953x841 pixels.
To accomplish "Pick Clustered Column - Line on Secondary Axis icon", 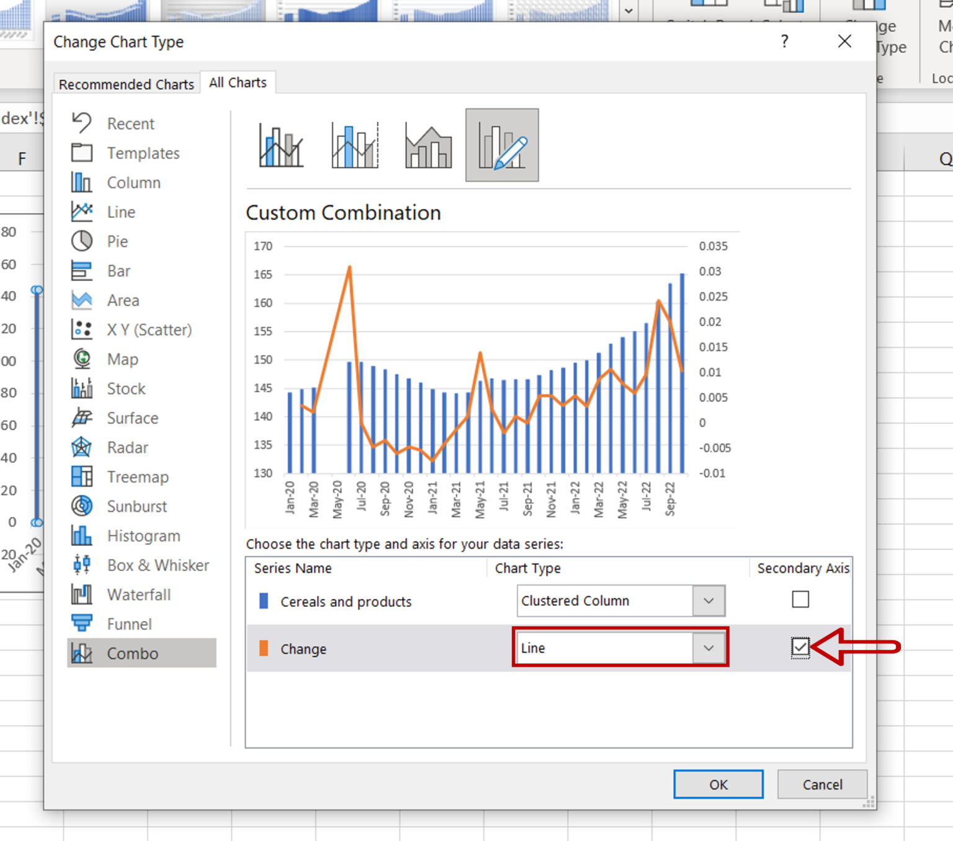I will pyautogui.click(x=355, y=145).
